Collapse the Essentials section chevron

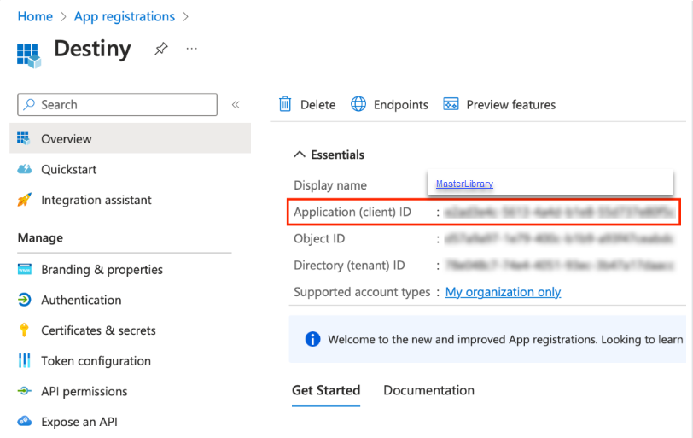point(300,155)
